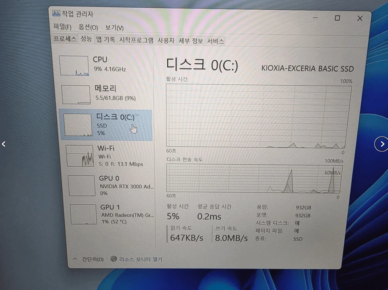The image size is (388, 290).
Task: Switch to the 시작프로그램 tab
Action: pyautogui.click(x=136, y=40)
